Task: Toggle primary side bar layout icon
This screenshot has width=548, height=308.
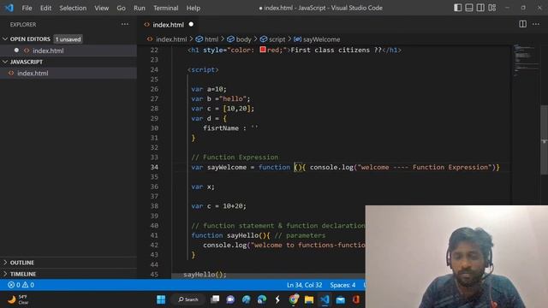Action: pyautogui.click(x=457, y=8)
